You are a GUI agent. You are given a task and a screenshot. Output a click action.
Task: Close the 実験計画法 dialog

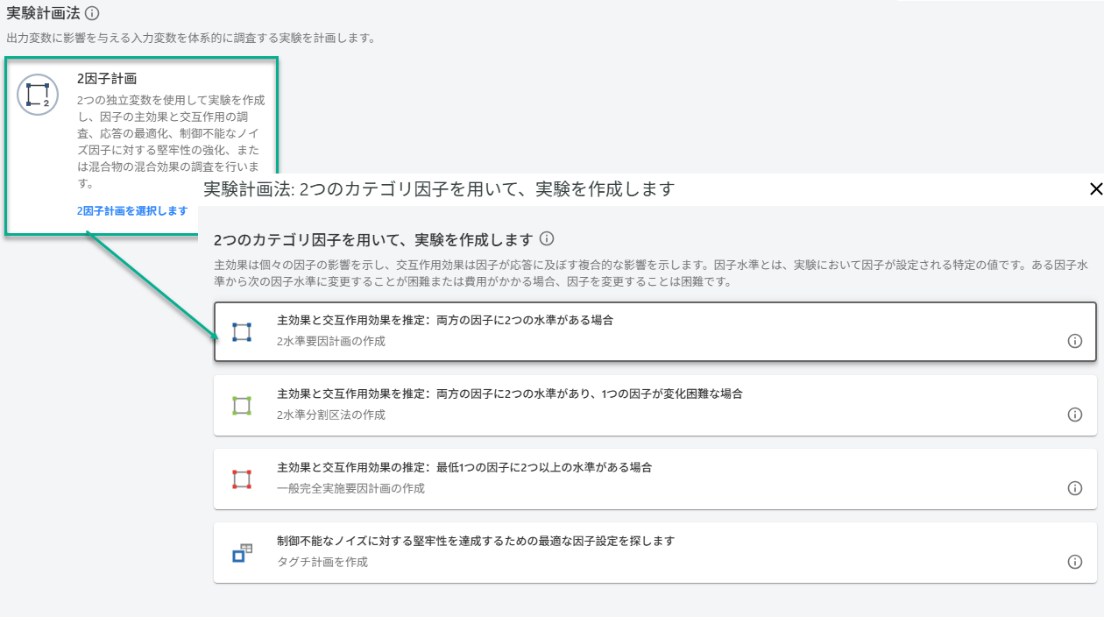[1094, 188]
